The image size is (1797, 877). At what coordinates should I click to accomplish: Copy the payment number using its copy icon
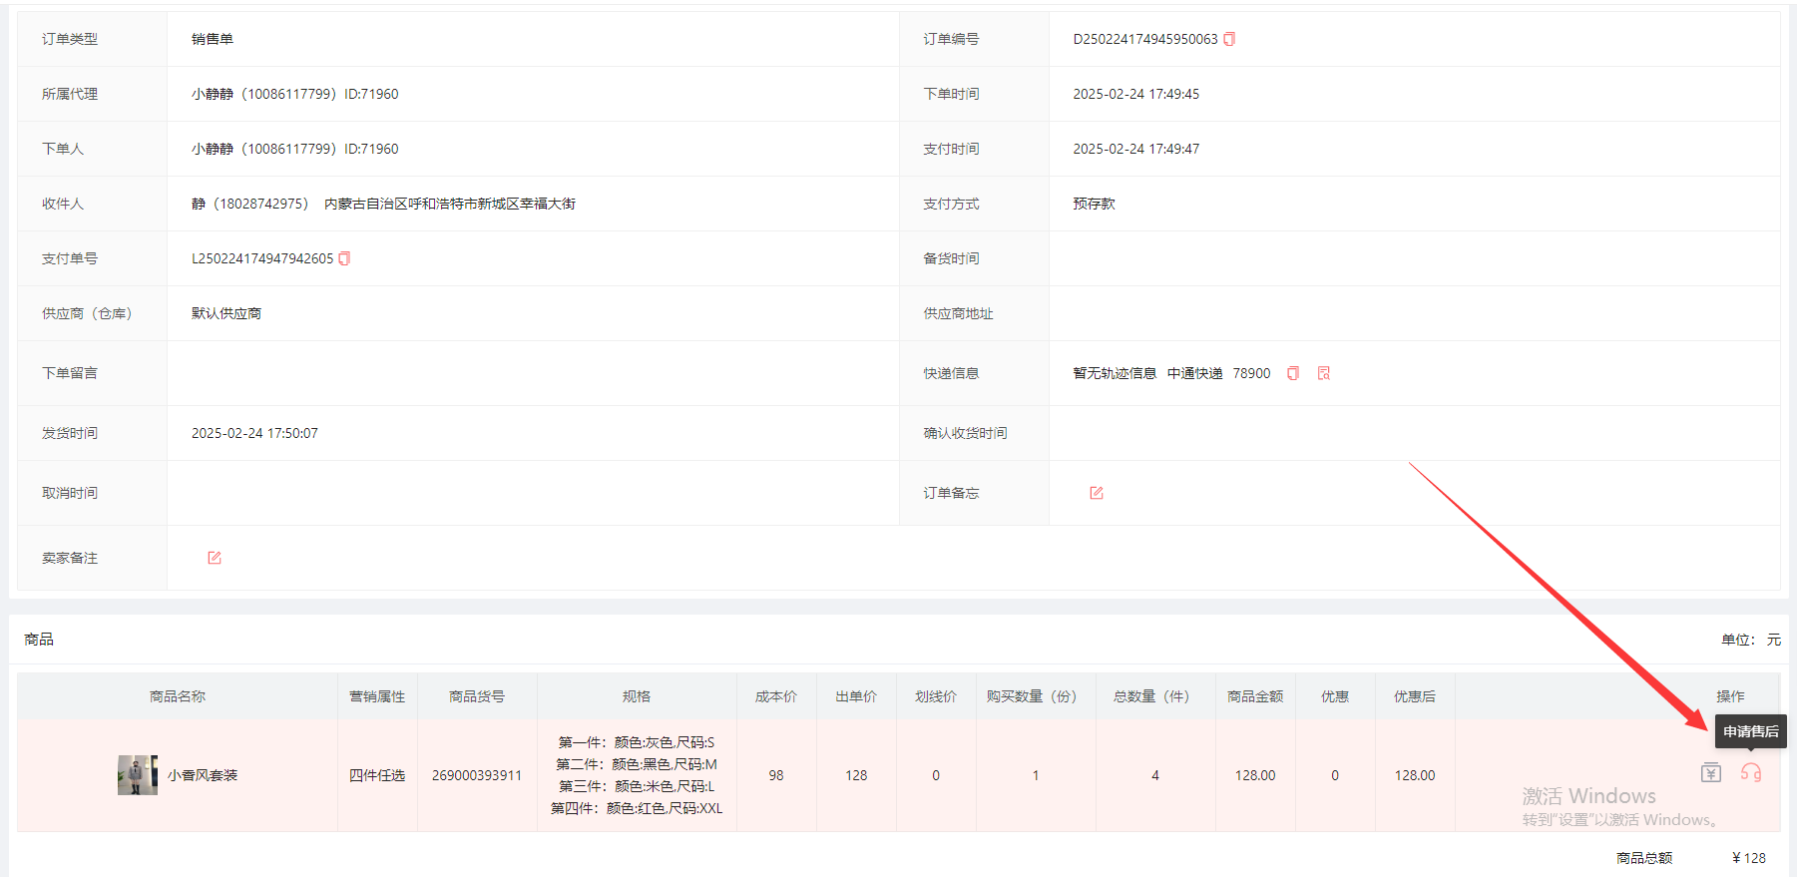(x=344, y=258)
